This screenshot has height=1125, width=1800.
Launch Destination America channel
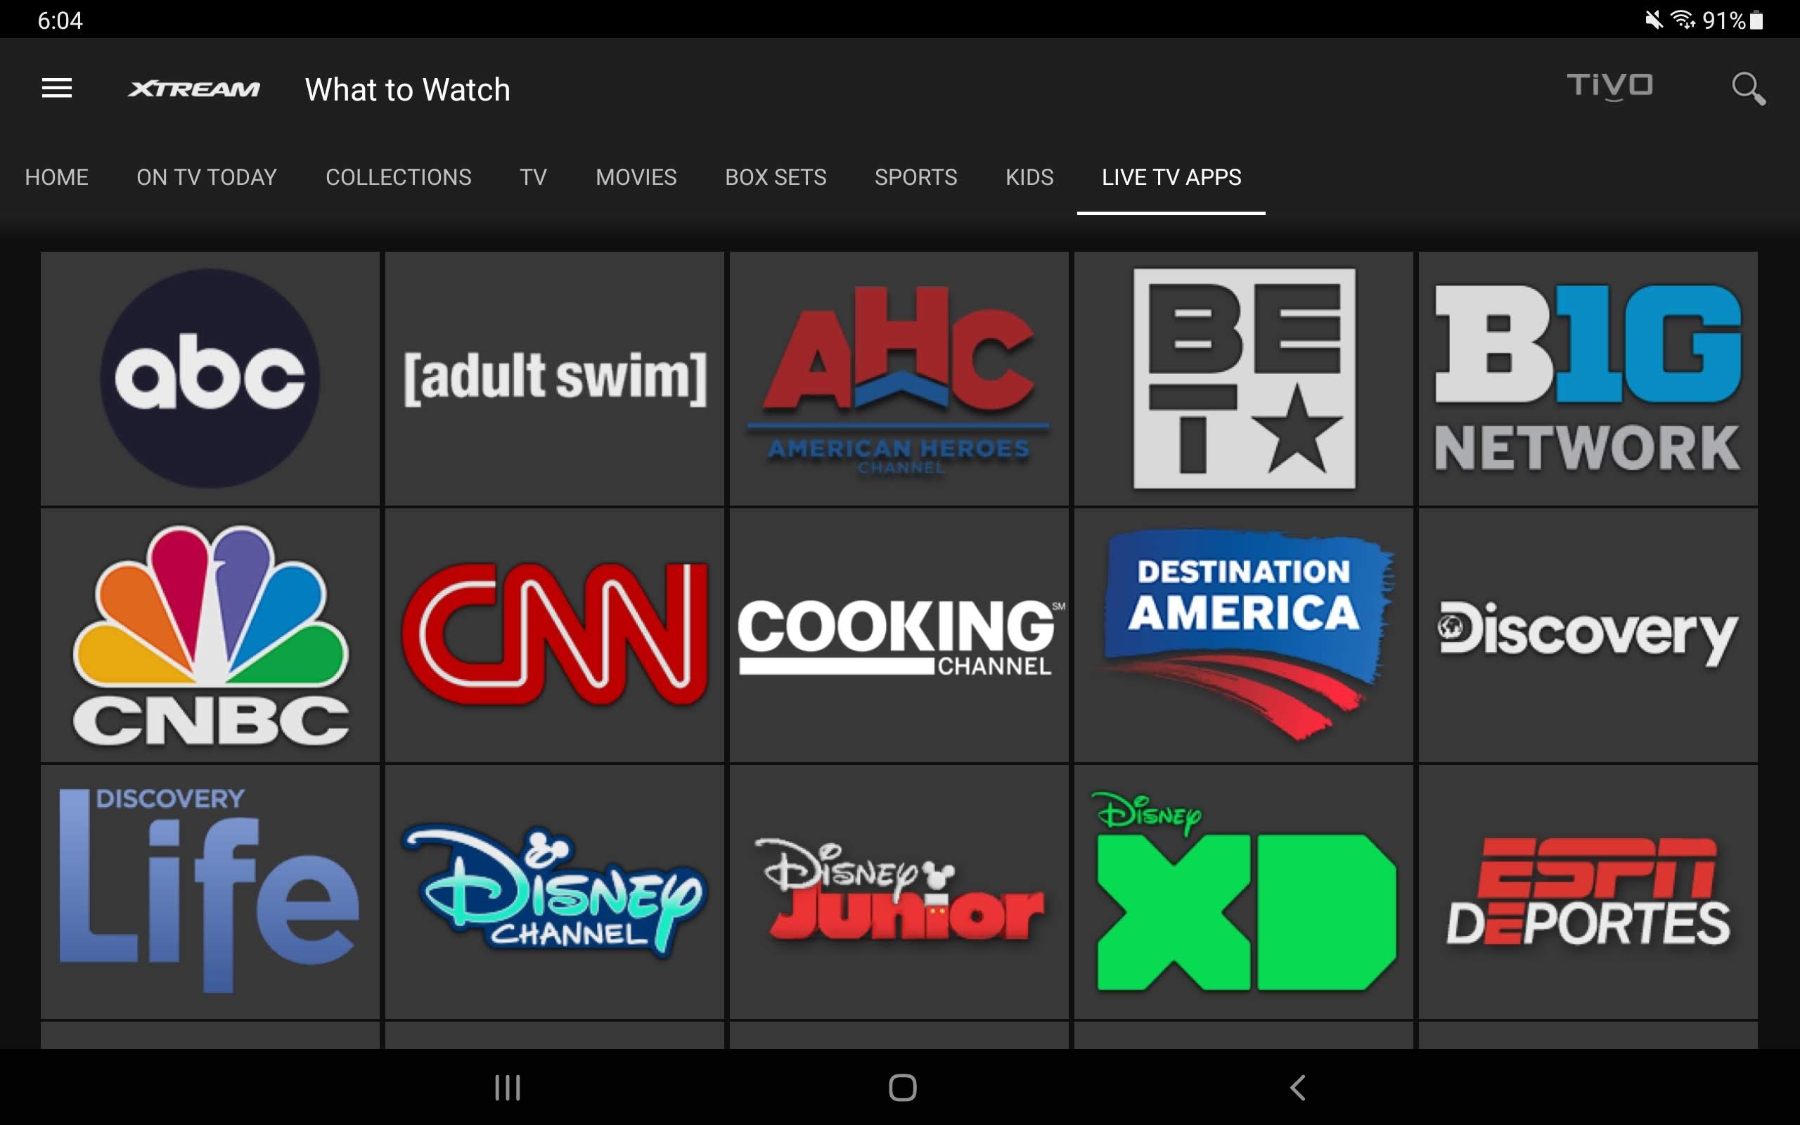pyautogui.click(x=1243, y=636)
